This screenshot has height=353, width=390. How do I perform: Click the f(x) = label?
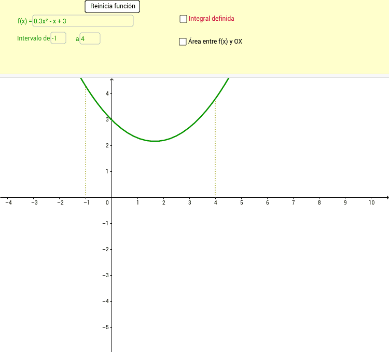24,21
